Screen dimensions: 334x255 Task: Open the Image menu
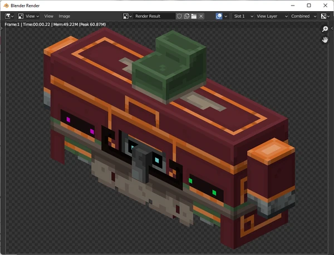(65, 16)
